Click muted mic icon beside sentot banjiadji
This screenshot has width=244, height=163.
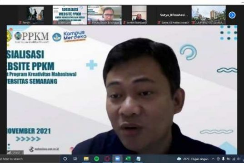124,23
